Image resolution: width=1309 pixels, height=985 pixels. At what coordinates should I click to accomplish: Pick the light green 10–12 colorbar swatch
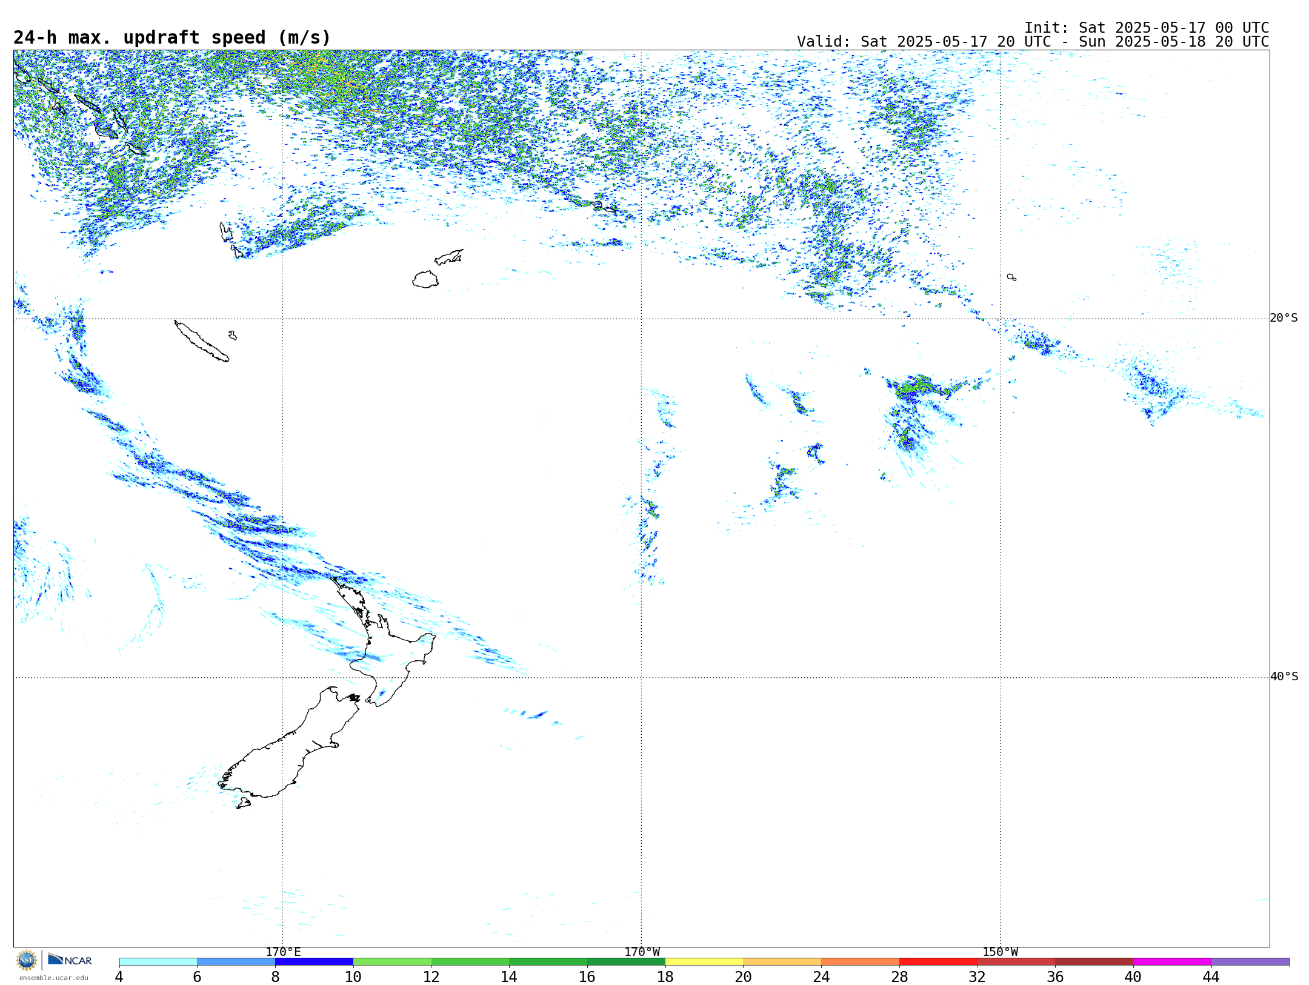pyautogui.click(x=392, y=962)
